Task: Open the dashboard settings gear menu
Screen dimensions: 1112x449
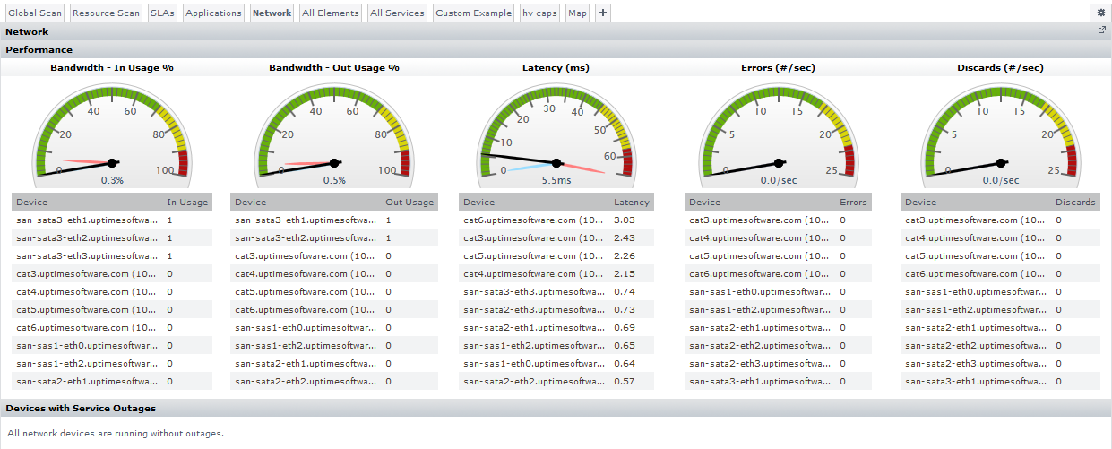Action: click(1100, 13)
